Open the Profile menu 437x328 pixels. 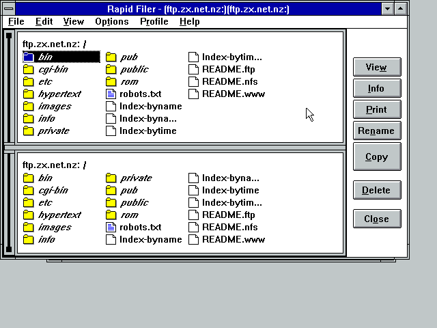(x=154, y=21)
